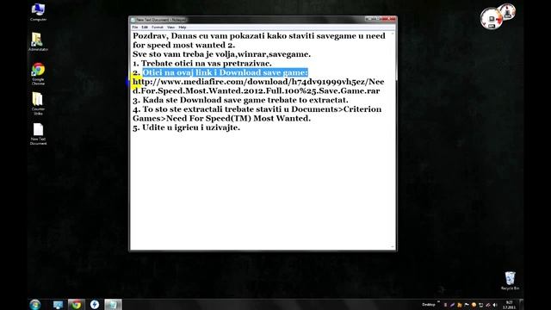Click the Desktop toolbar label in taskbar

[x=429, y=305]
